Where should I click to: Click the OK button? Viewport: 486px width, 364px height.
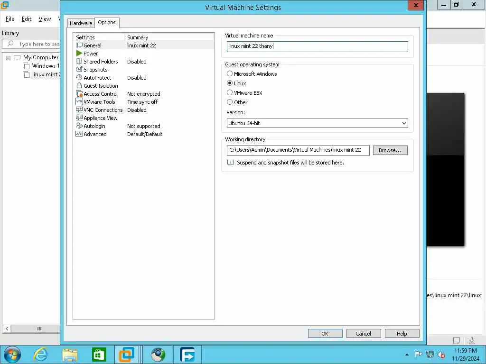pos(325,333)
